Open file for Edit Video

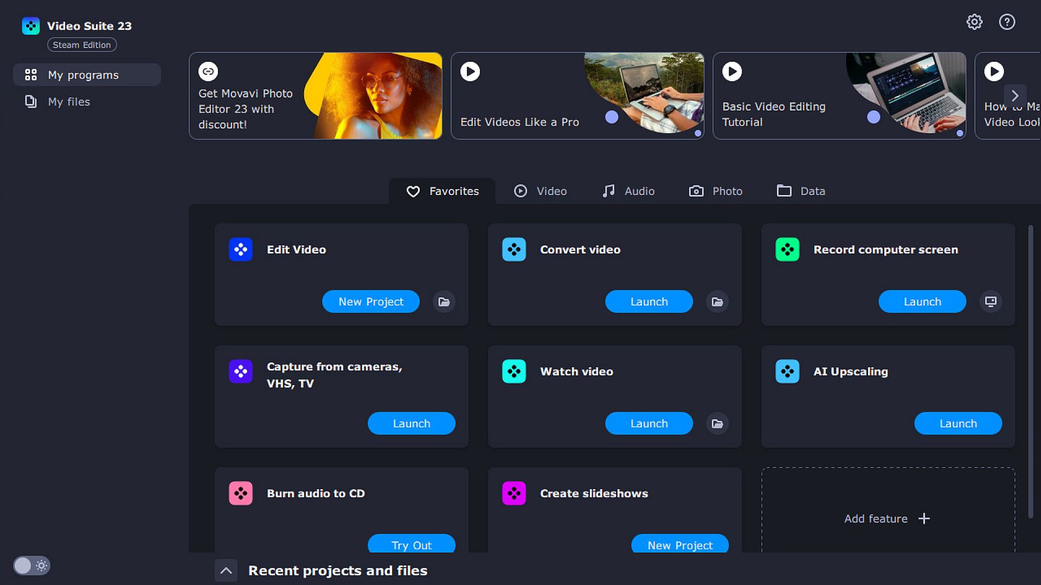(x=444, y=302)
